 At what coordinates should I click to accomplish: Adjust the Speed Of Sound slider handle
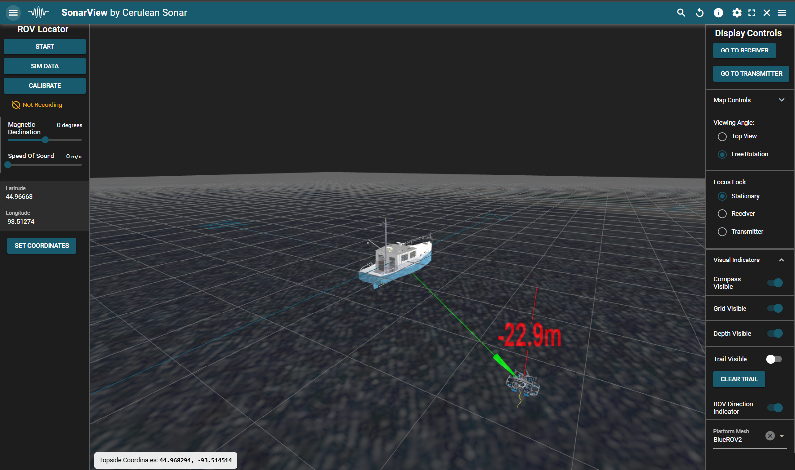click(8, 165)
